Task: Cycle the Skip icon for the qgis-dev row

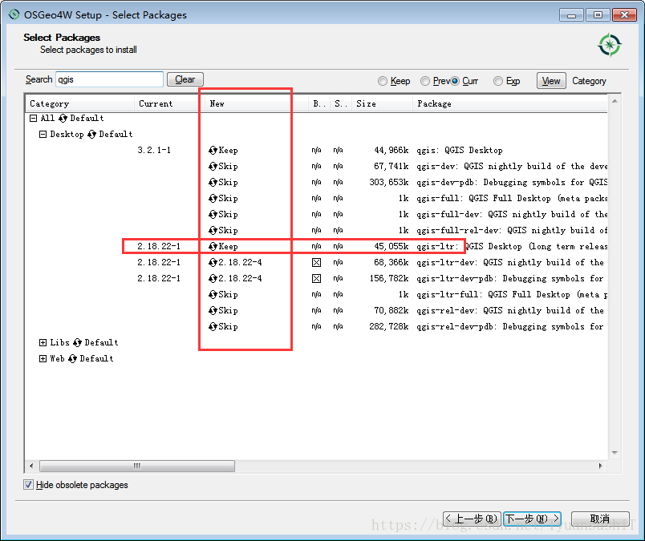Action: [x=213, y=167]
